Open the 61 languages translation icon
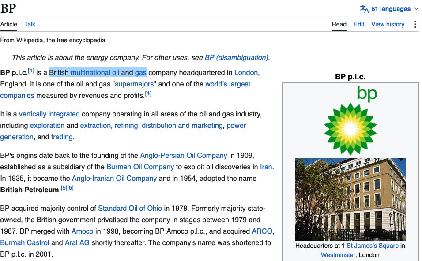422x261 pixels. click(365, 9)
